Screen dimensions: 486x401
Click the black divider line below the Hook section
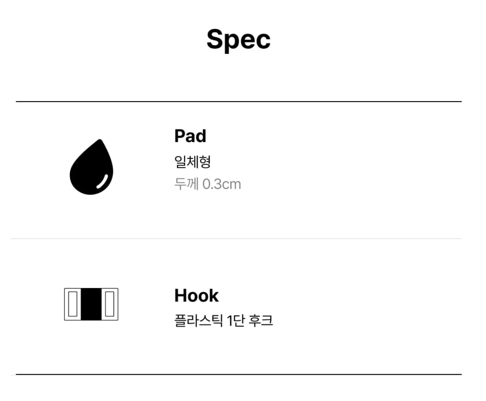click(239, 374)
